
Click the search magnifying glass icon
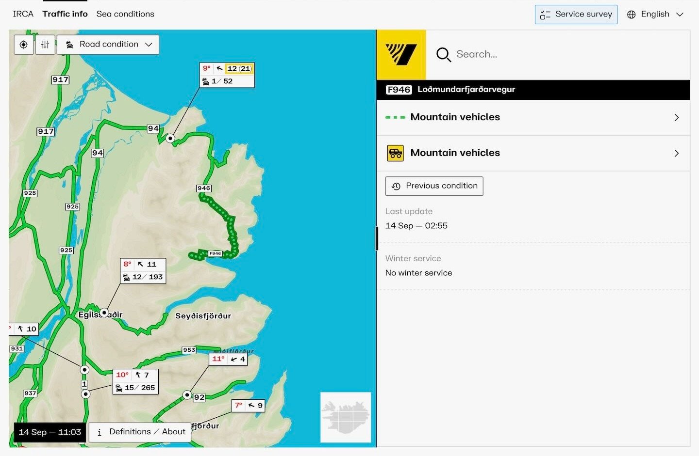click(x=443, y=55)
